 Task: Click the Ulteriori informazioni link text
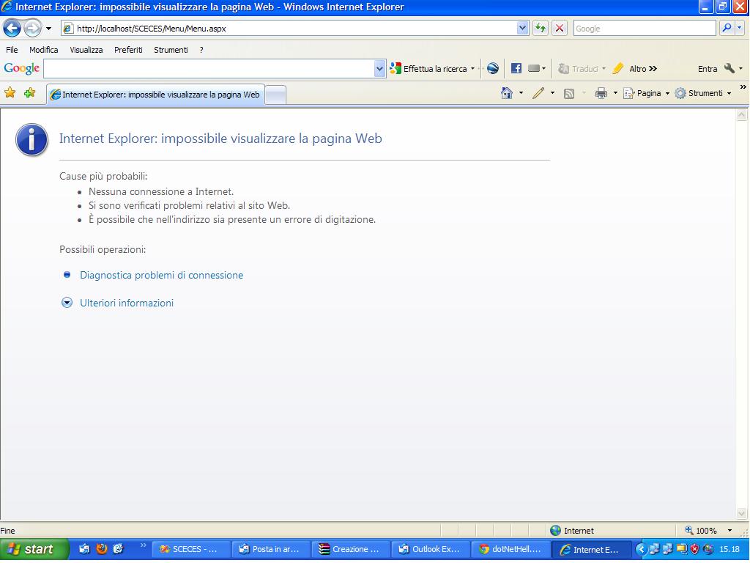126,303
